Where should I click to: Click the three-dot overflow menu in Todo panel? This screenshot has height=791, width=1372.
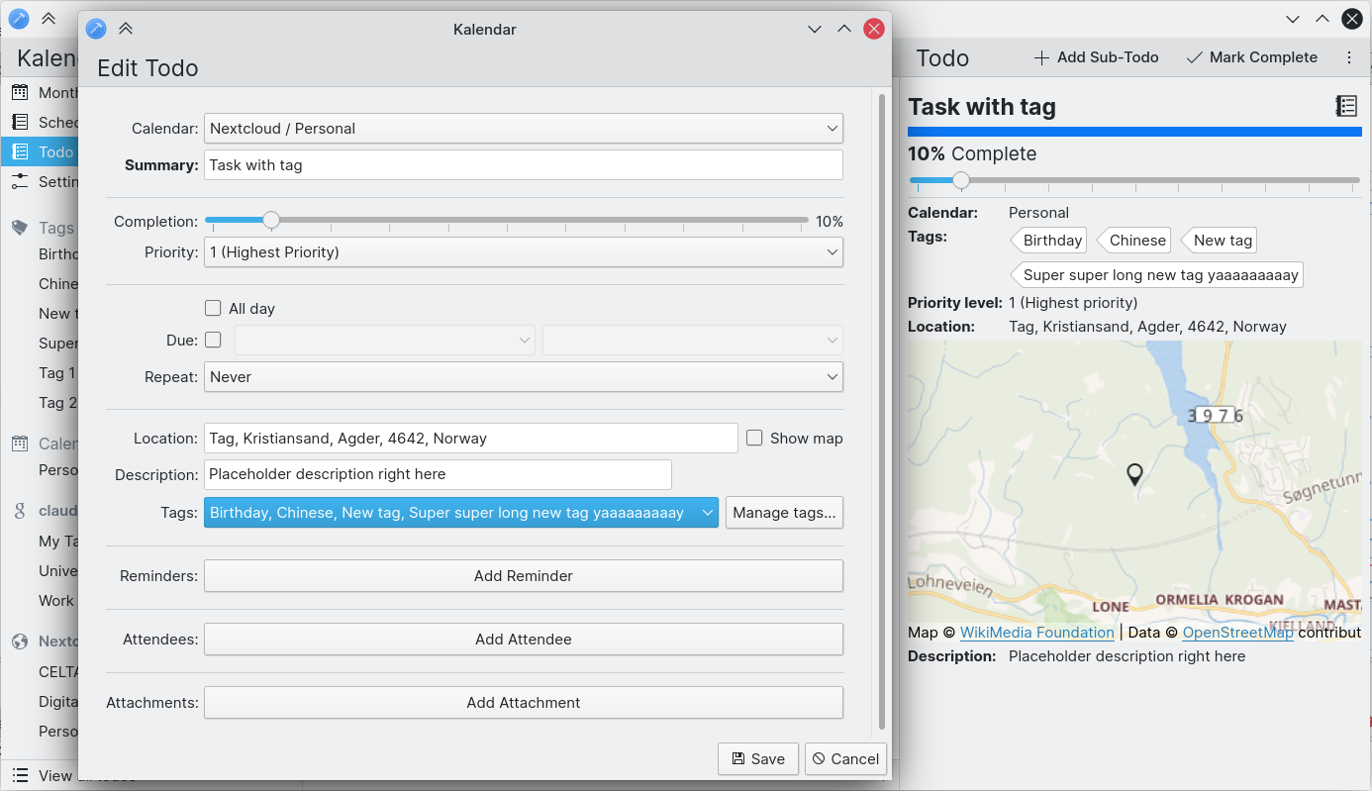[x=1349, y=57]
